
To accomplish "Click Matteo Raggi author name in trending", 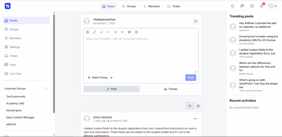I will pos(245,74).
